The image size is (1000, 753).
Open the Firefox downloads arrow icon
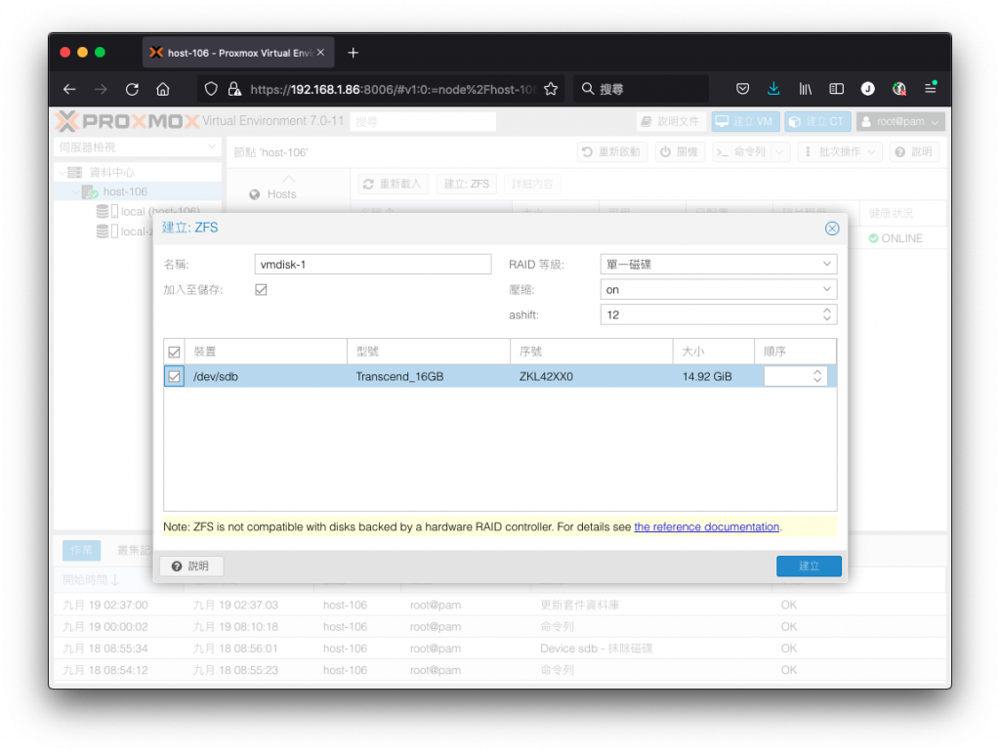pyautogui.click(x=773, y=89)
